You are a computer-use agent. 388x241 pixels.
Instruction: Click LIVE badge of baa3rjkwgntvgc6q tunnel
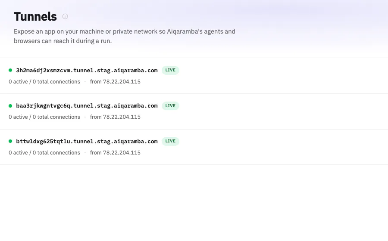[x=170, y=106]
